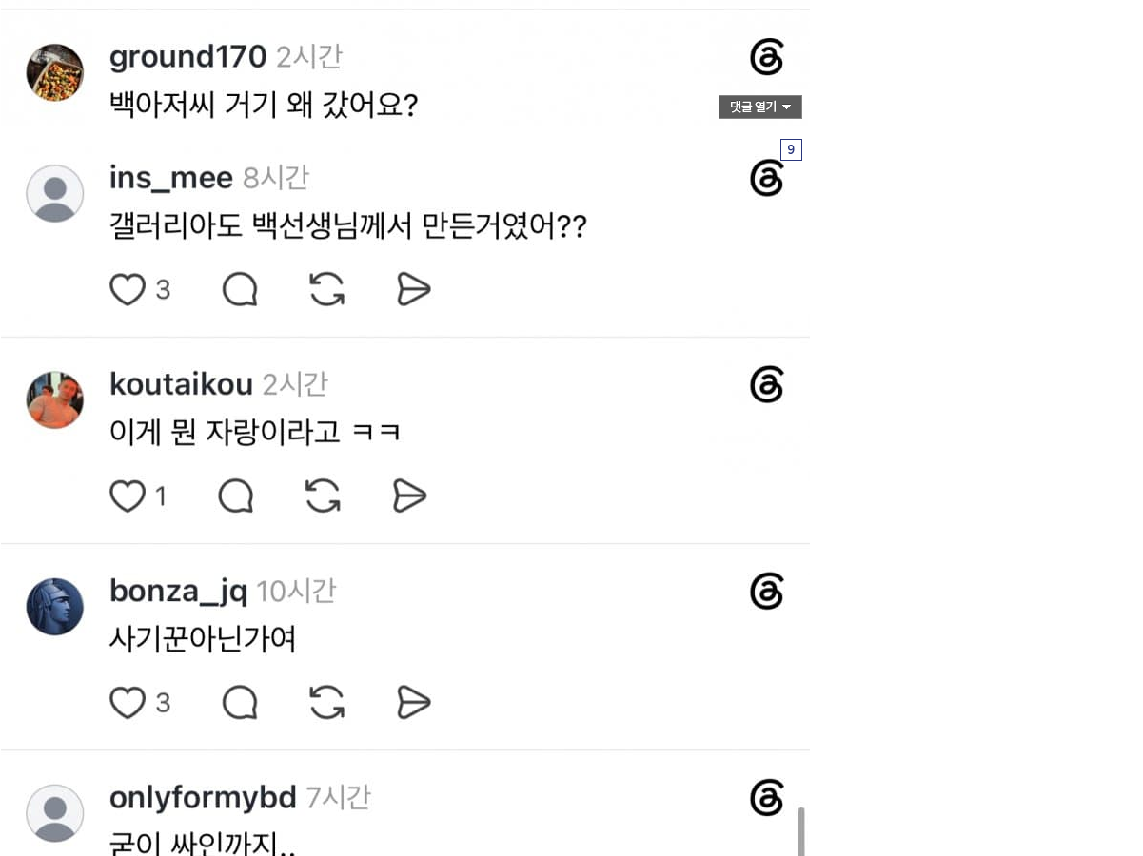
Task: Open onlyformybd profile username
Action: [204, 797]
